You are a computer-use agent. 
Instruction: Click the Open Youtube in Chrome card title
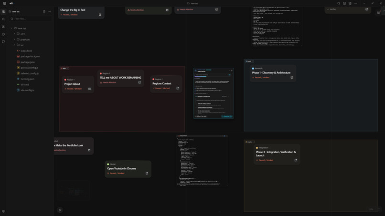pyautogui.click(x=121, y=168)
